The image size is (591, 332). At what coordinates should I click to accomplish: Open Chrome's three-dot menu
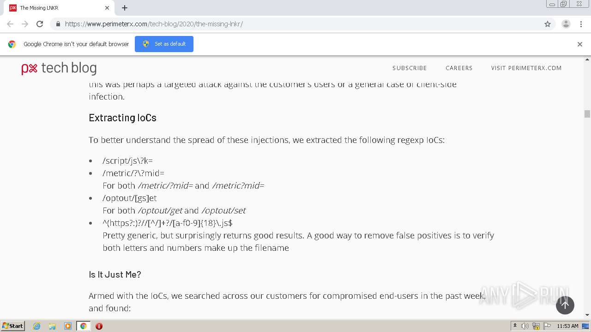pyautogui.click(x=581, y=24)
